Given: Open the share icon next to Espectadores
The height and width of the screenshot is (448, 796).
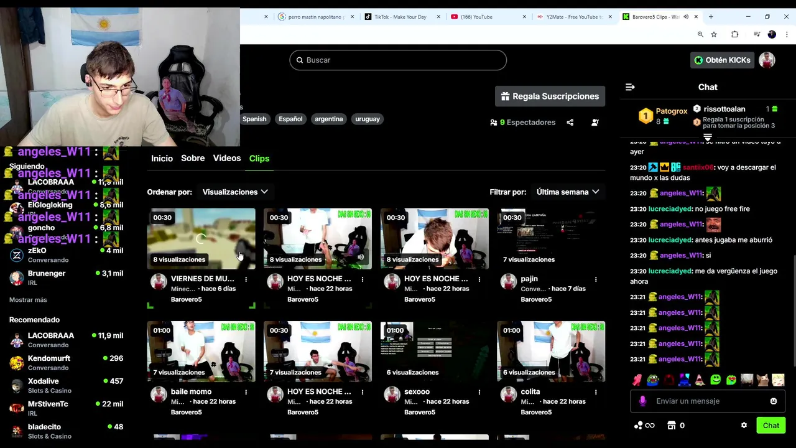Looking at the screenshot, I should click(x=570, y=123).
